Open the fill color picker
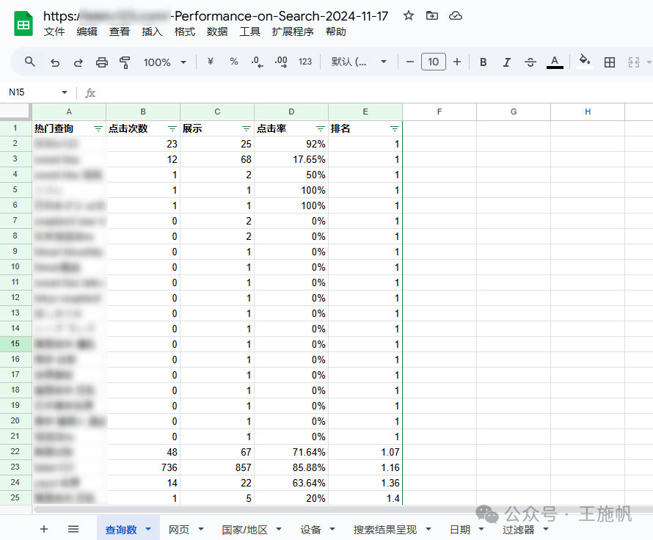 tap(585, 62)
